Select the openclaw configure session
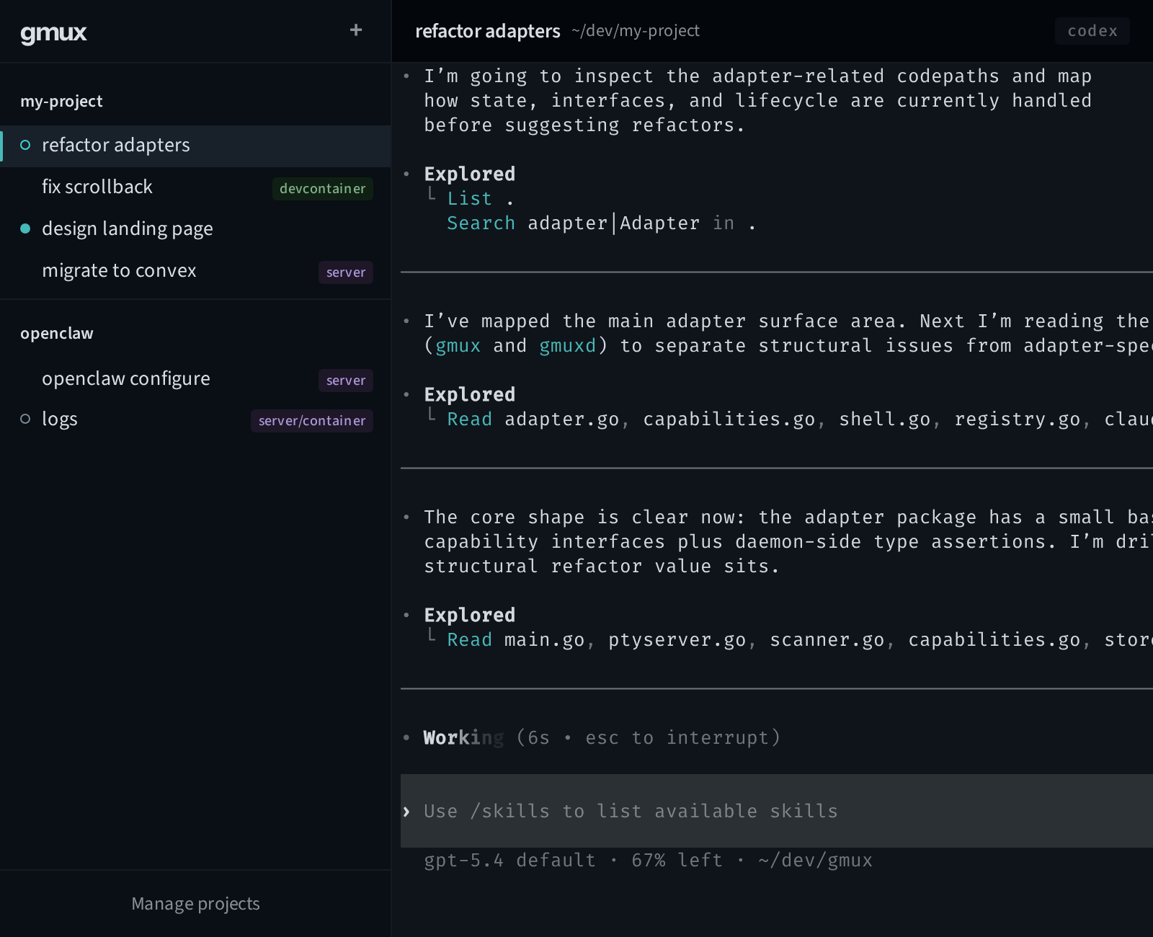Image resolution: width=1153 pixels, height=937 pixels. pos(126,378)
